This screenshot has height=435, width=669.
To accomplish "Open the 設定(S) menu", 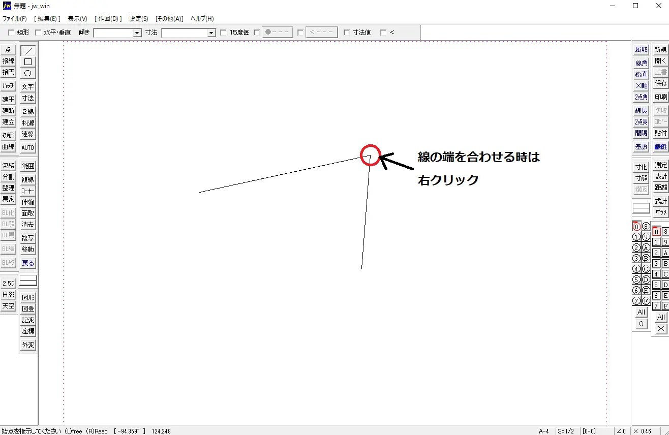I will [139, 19].
